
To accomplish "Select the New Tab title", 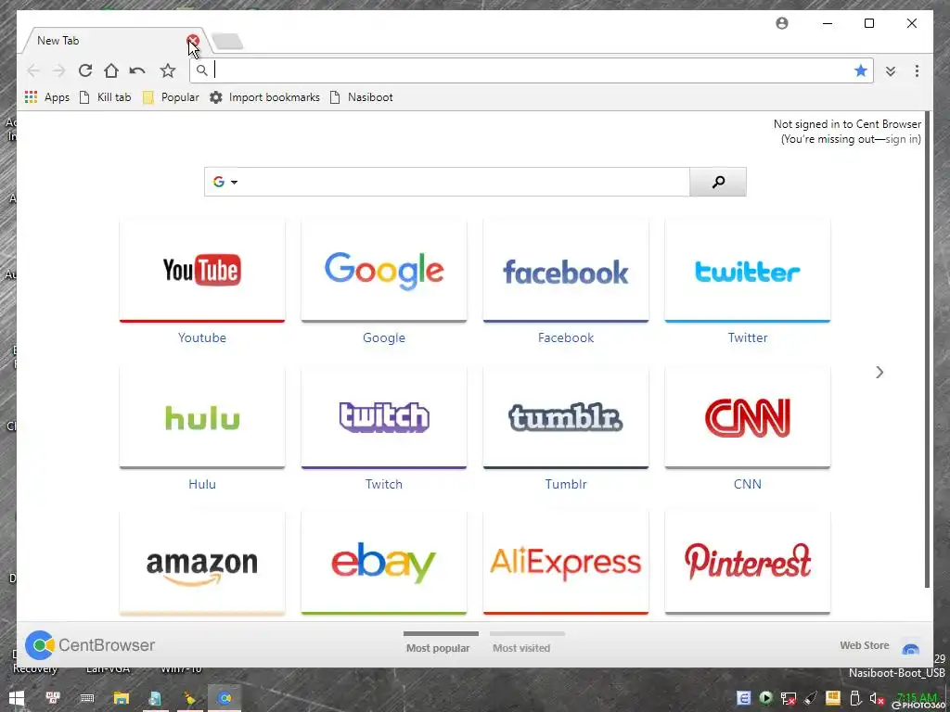I will click(x=58, y=41).
